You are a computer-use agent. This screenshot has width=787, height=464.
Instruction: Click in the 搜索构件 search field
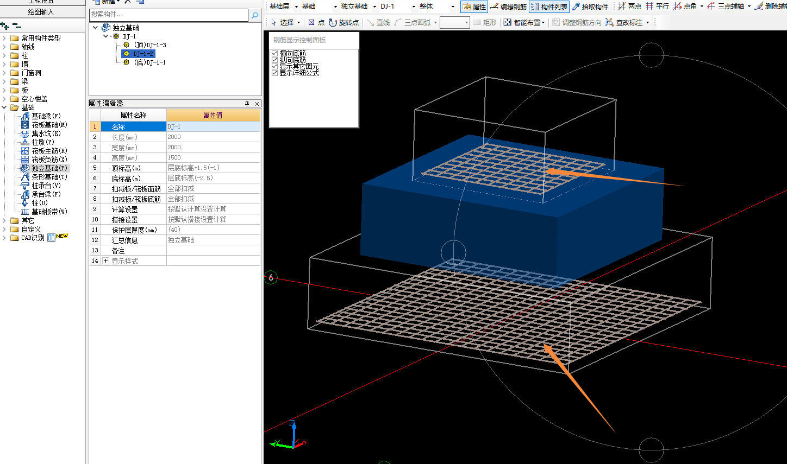[x=169, y=15]
